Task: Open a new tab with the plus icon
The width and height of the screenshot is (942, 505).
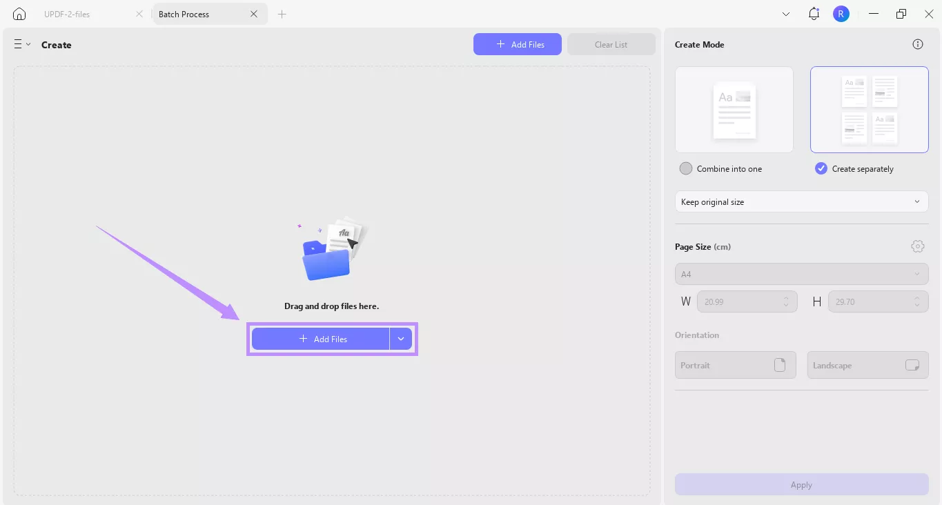Action: coord(282,14)
